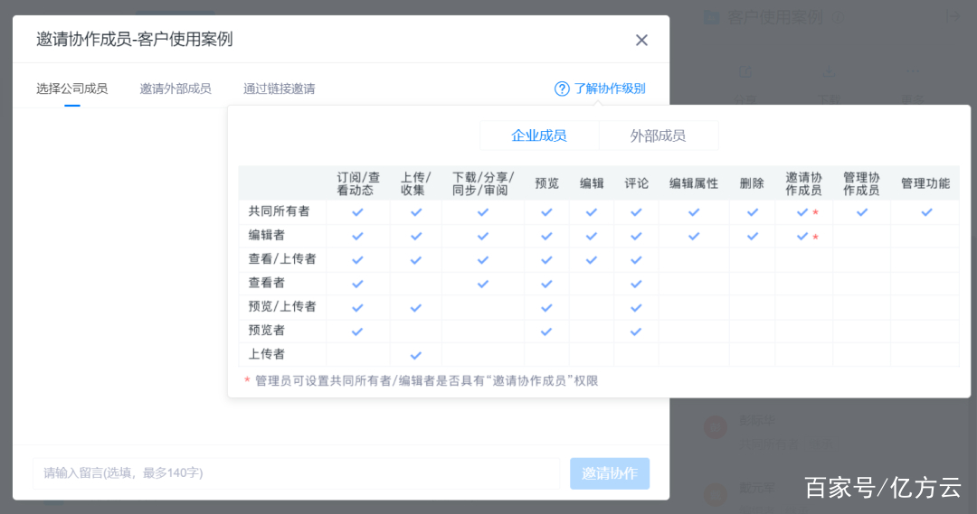Click the 下载/分享/同步/审阅 column header
The image size is (977, 514).
click(483, 183)
